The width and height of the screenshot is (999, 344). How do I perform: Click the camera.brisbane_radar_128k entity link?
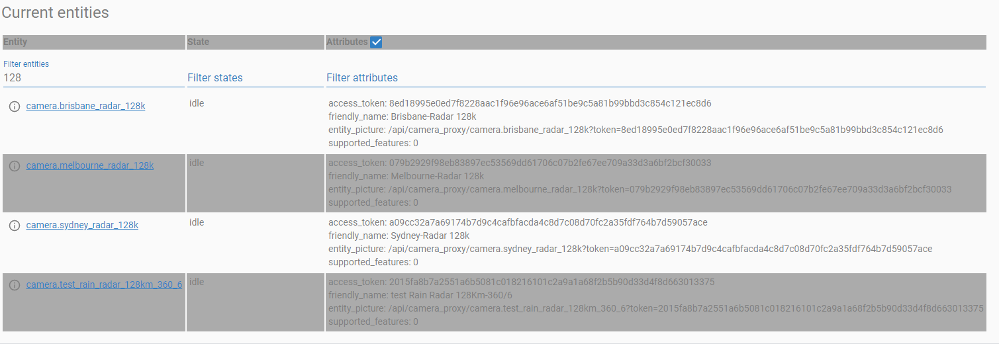point(85,106)
